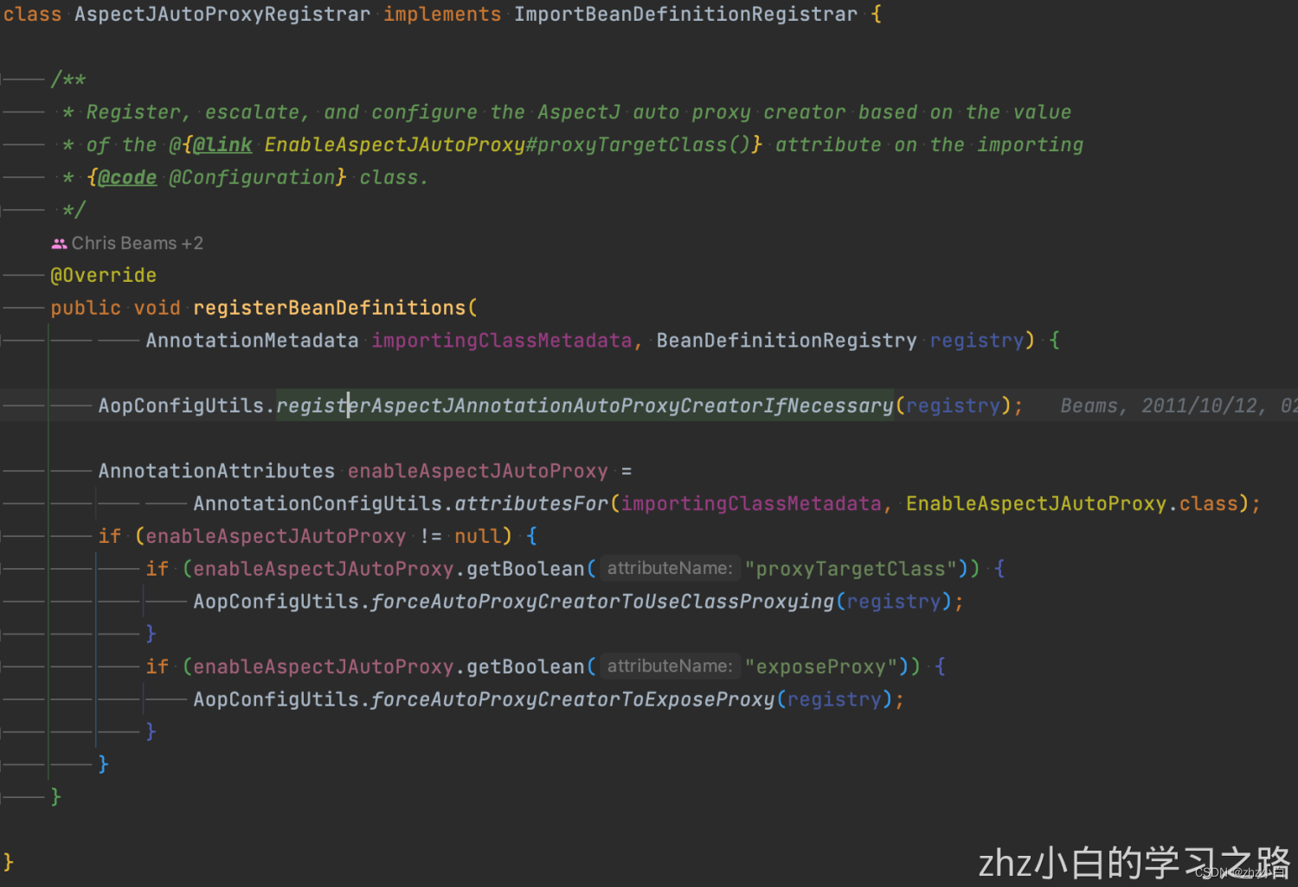Click the enableAspectJAutoProxy variable declaration

478,471
